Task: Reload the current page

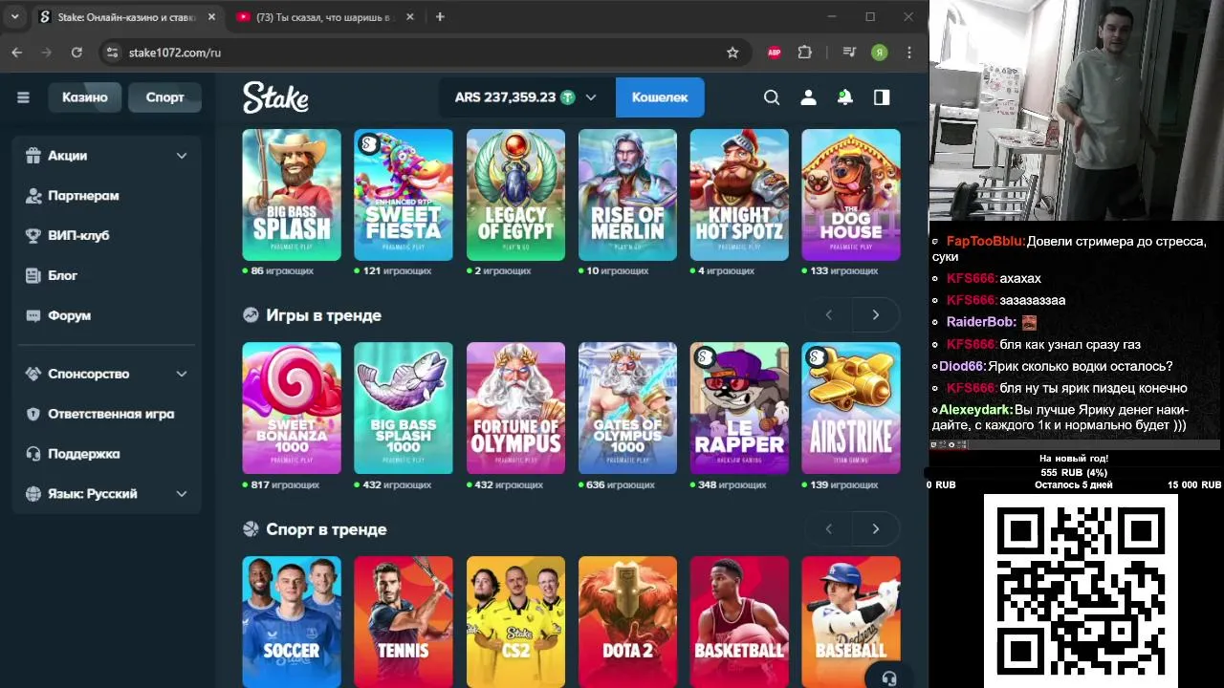Action: pos(76,53)
